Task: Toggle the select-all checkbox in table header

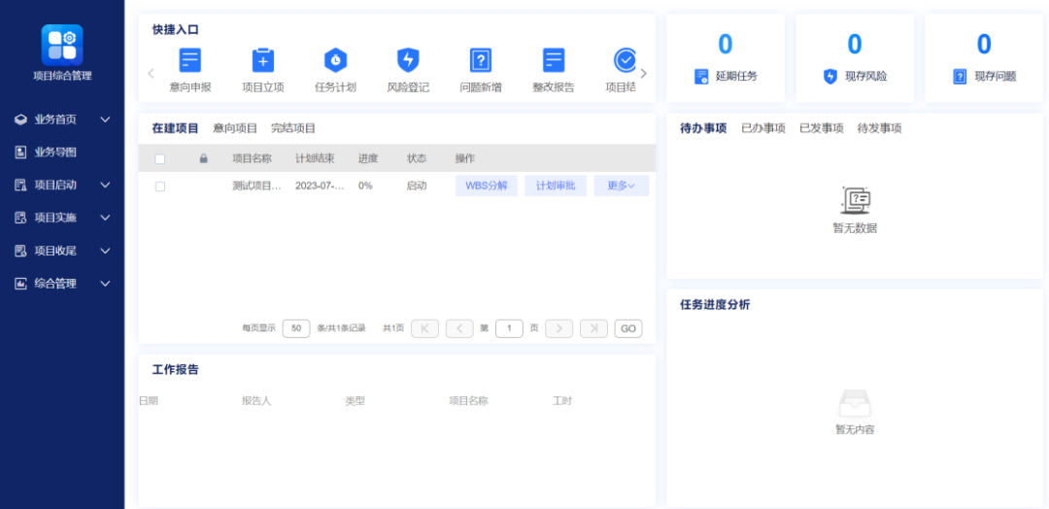Action: [x=160, y=159]
